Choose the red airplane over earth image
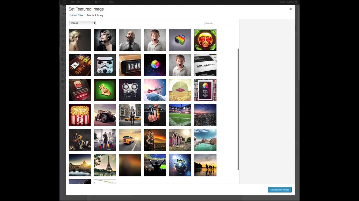Image resolution: width=359 pixels, height=201 pixels. point(155,90)
